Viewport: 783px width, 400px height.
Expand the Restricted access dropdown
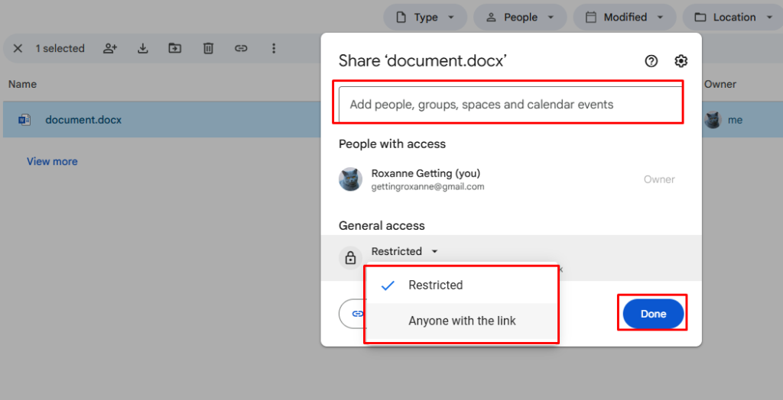pos(404,251)
